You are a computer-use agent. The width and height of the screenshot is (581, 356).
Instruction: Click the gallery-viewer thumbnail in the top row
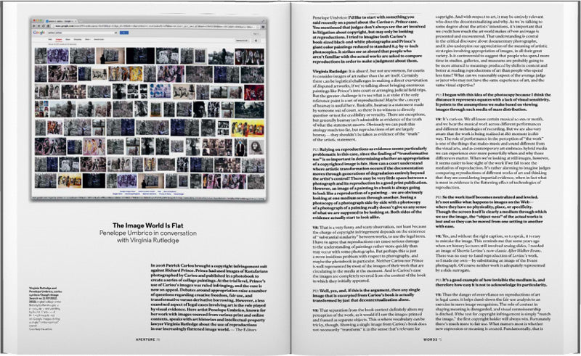point(110,56)
